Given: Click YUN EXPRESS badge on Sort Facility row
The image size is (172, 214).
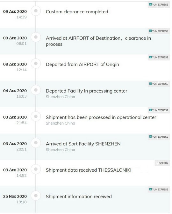Looking at the screenshot, I should (x=159, y=137).
